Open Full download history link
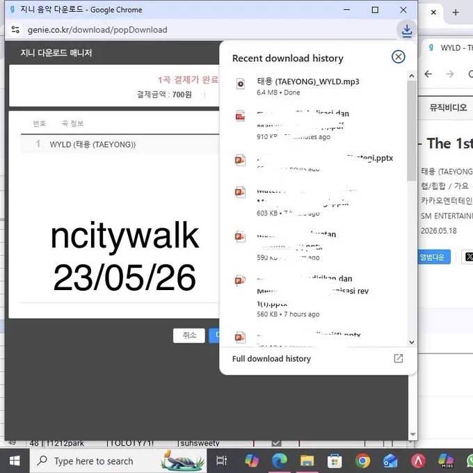Screen dimensions: 473x473 tap(271, 359)
